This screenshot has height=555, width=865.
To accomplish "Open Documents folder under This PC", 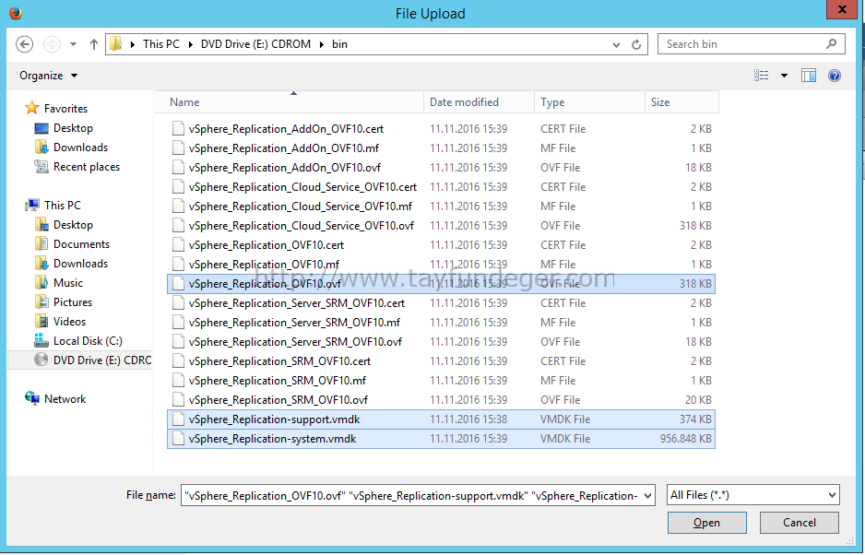I will point(72,243).
